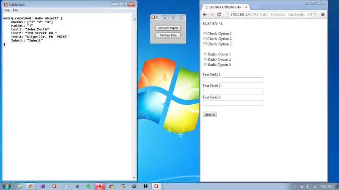The width and height of the screenshot is (339, 190).
Task: Close the 192.168.1.4 browser tab
Action: 246,7
